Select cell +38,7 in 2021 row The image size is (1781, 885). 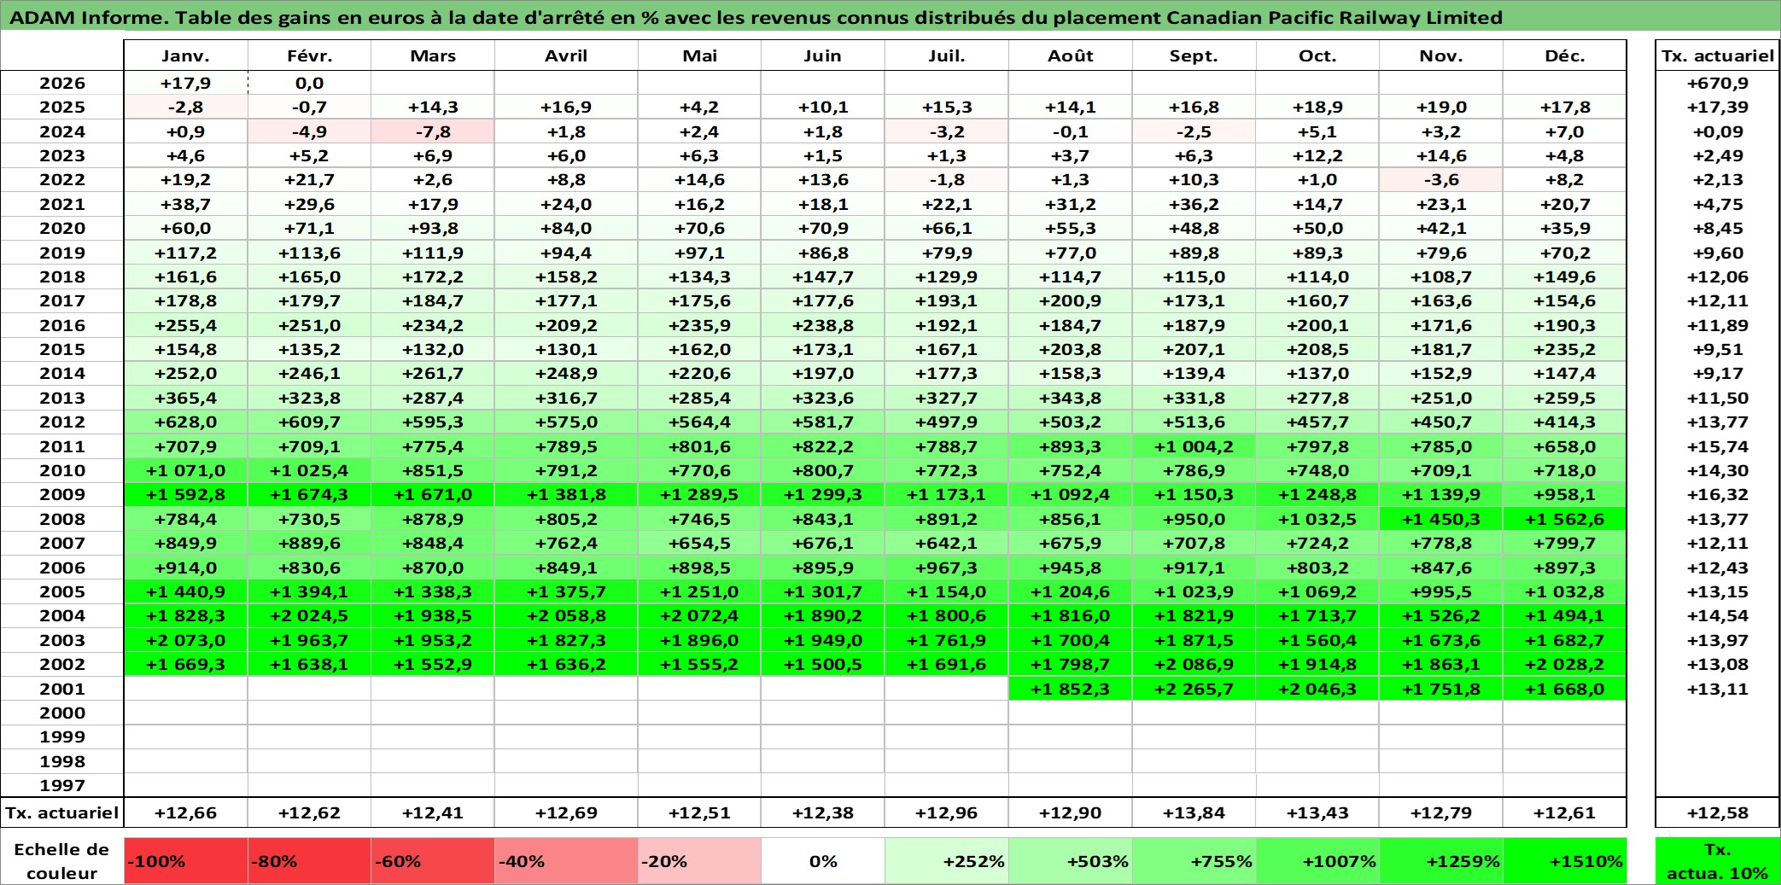186,204
